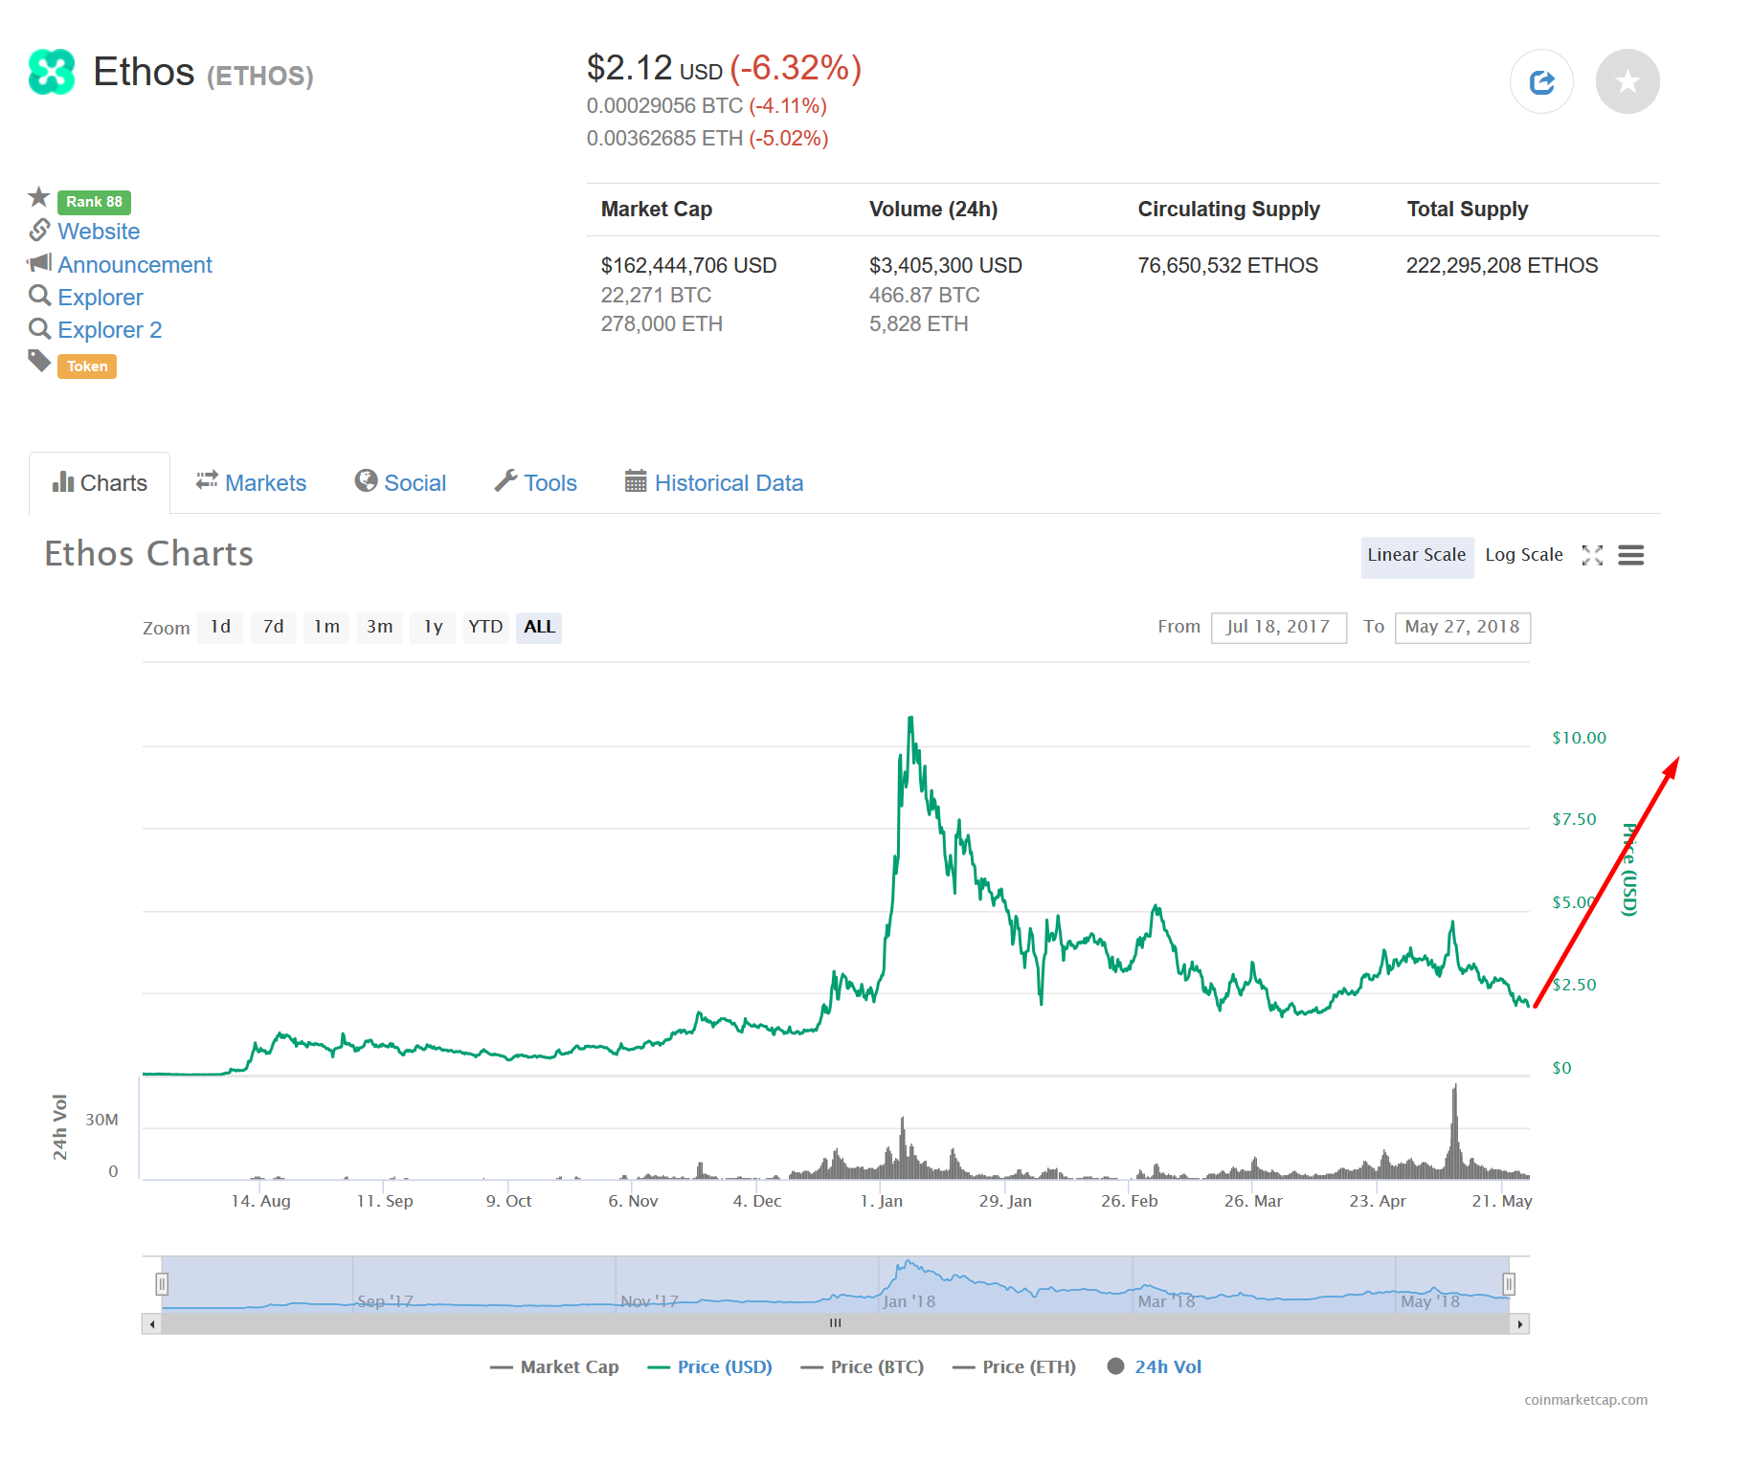Click the 5,828 ETH volume value

click(919, 324)
